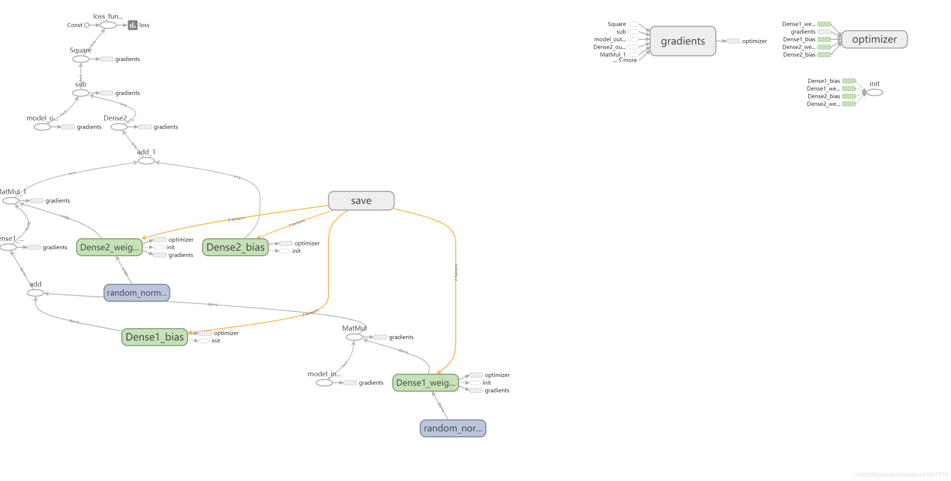
Task: Click gradients input of optimizer box
Action: pos(811,32)
